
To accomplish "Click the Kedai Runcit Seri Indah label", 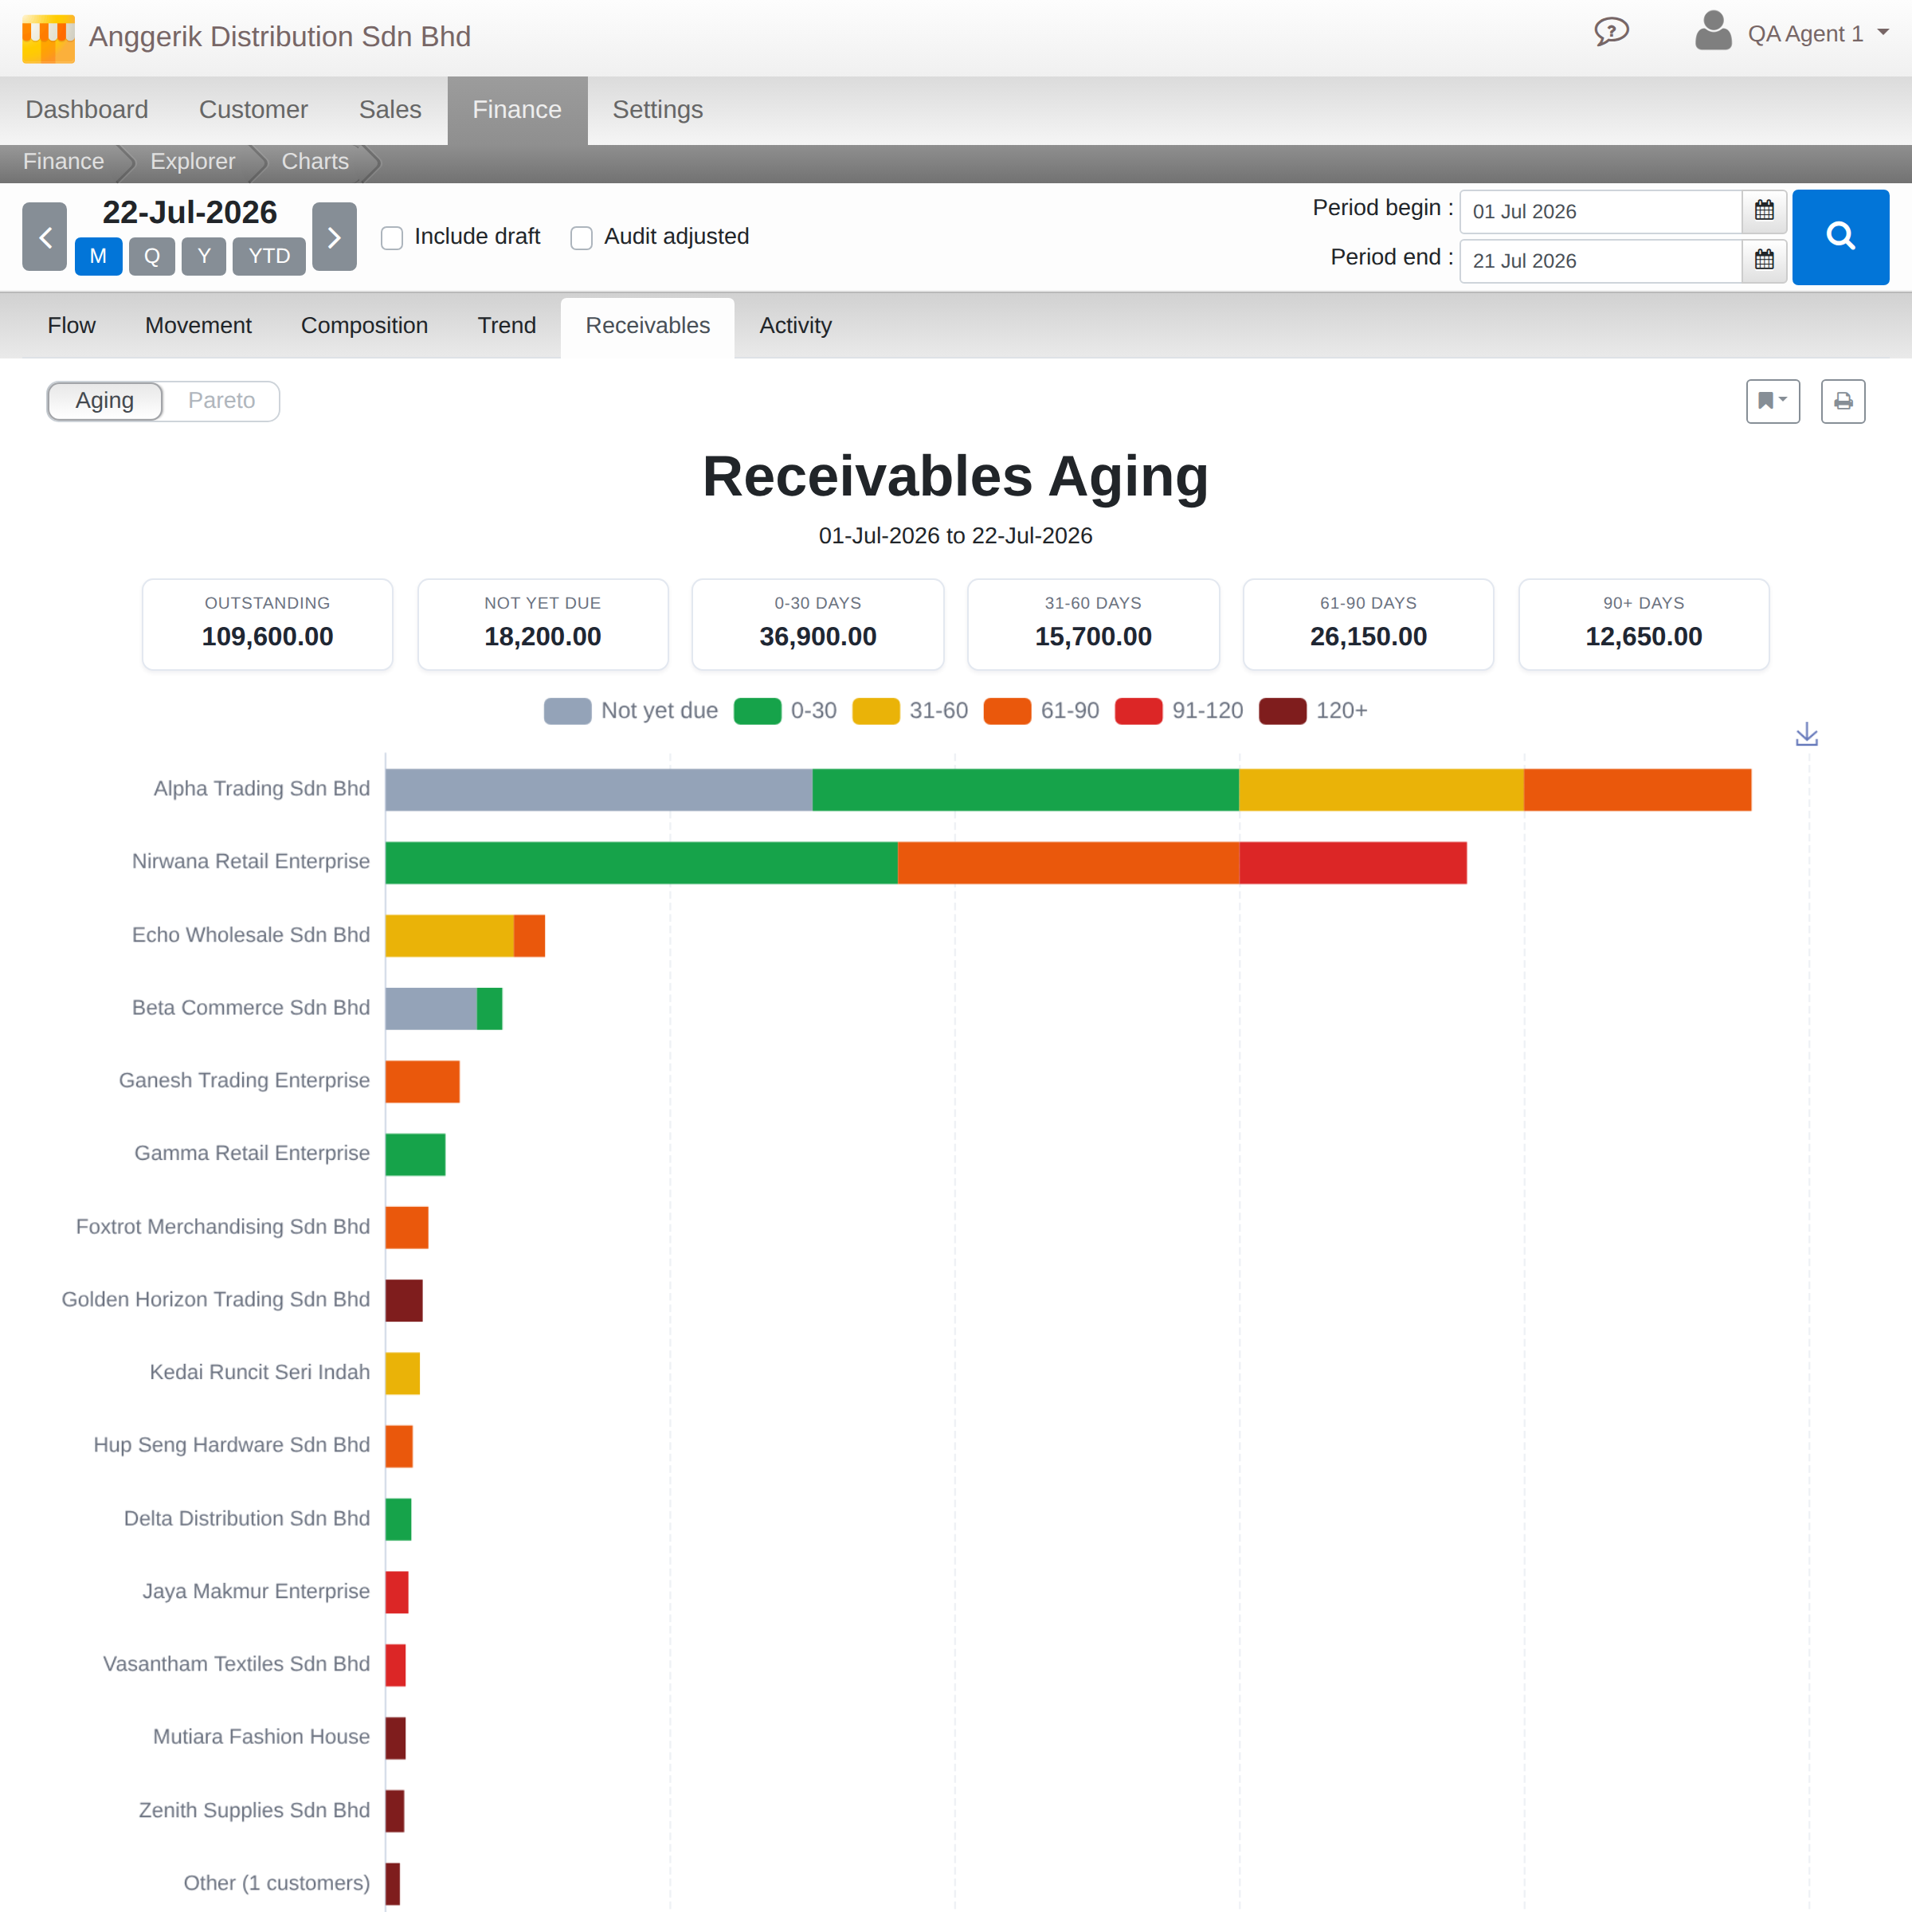I will click(259, 1372).
